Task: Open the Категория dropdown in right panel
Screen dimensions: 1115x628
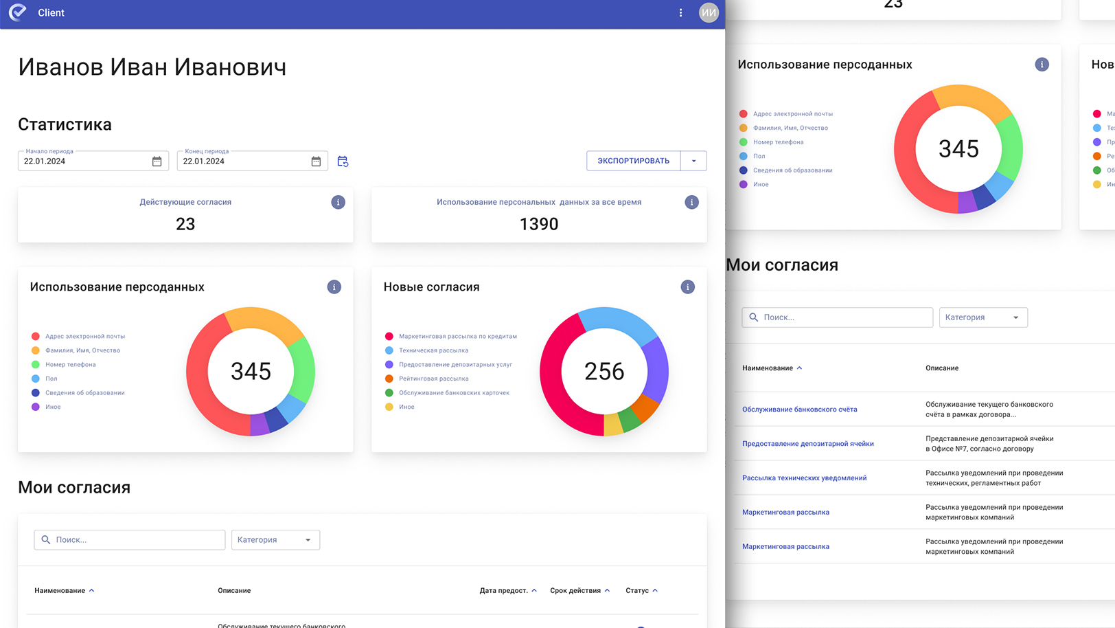Action: coord(982,317)
